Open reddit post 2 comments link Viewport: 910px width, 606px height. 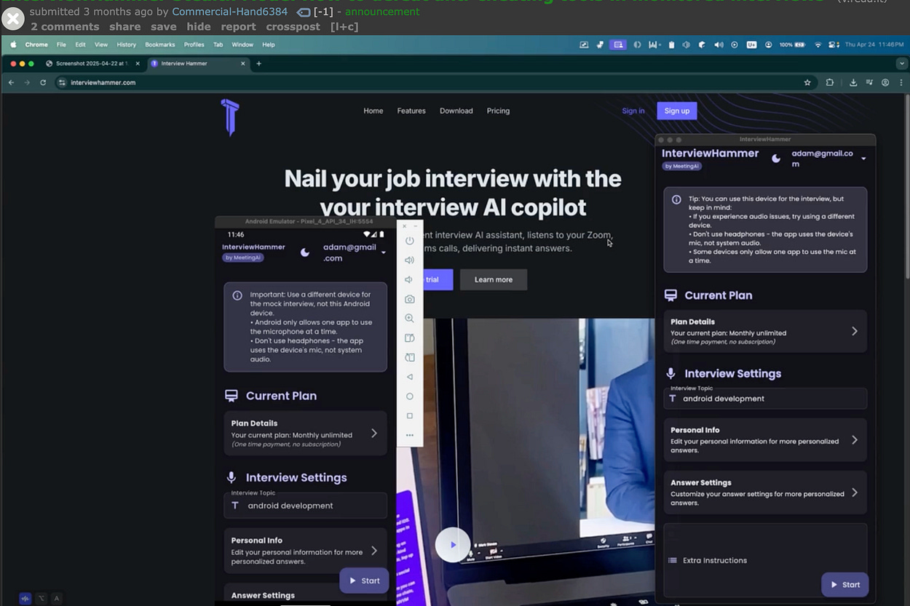65,26
